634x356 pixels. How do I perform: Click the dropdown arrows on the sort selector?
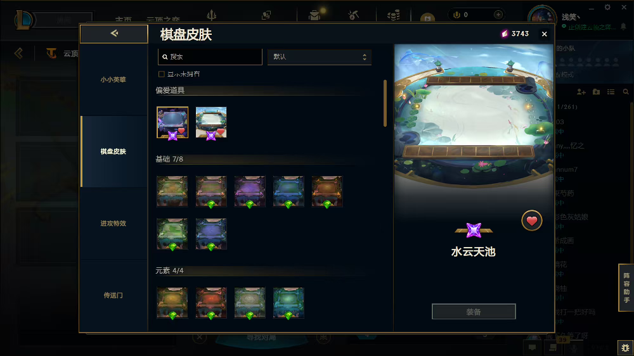(x=365, y=57)
